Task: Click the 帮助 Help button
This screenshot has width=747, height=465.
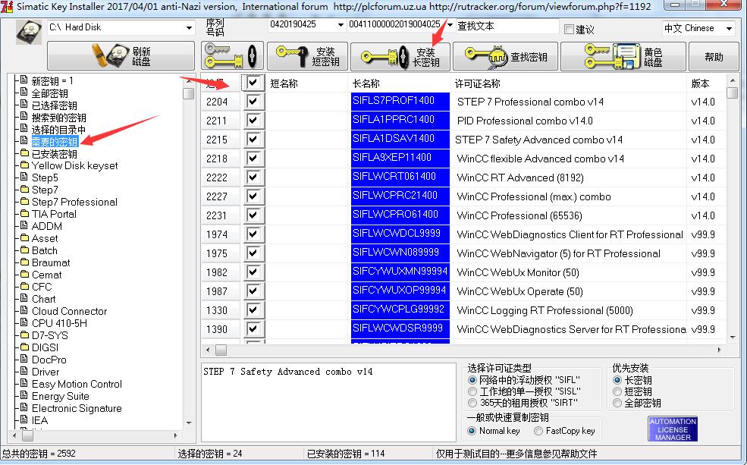Action: (x=713, y=55)
